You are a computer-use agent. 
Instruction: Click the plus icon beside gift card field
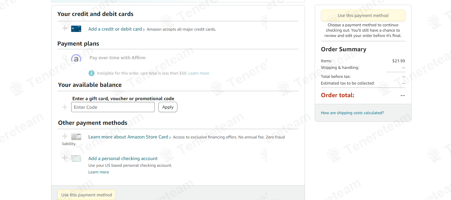(65, 107)
